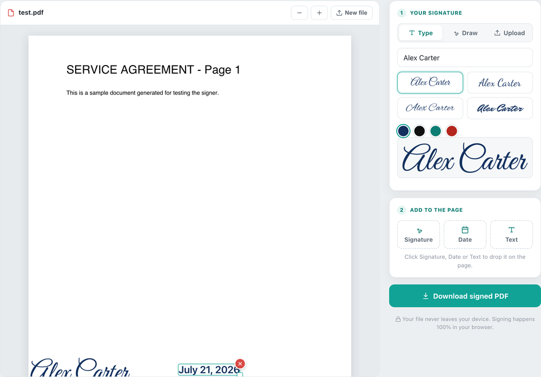Click the ADD TO THE PAGE heading

436,210
